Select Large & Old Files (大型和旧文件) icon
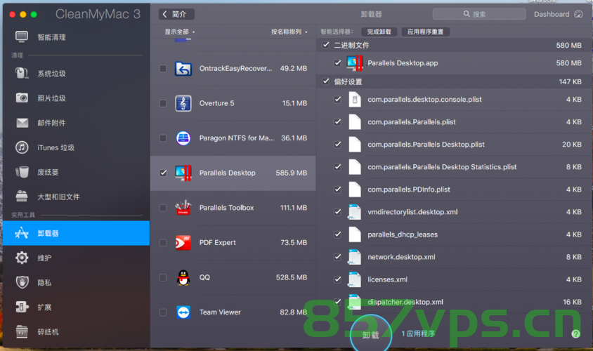Image resolution: width=593 pixels, height=351 pixels. click(22, 197)
